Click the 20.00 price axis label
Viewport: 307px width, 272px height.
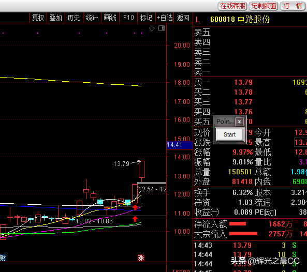tap(182, 46)
